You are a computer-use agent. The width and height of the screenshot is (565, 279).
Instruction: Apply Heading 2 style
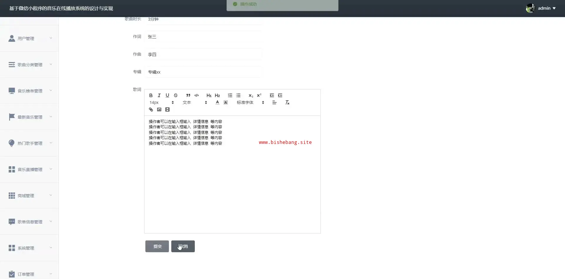tap(217, 95)
